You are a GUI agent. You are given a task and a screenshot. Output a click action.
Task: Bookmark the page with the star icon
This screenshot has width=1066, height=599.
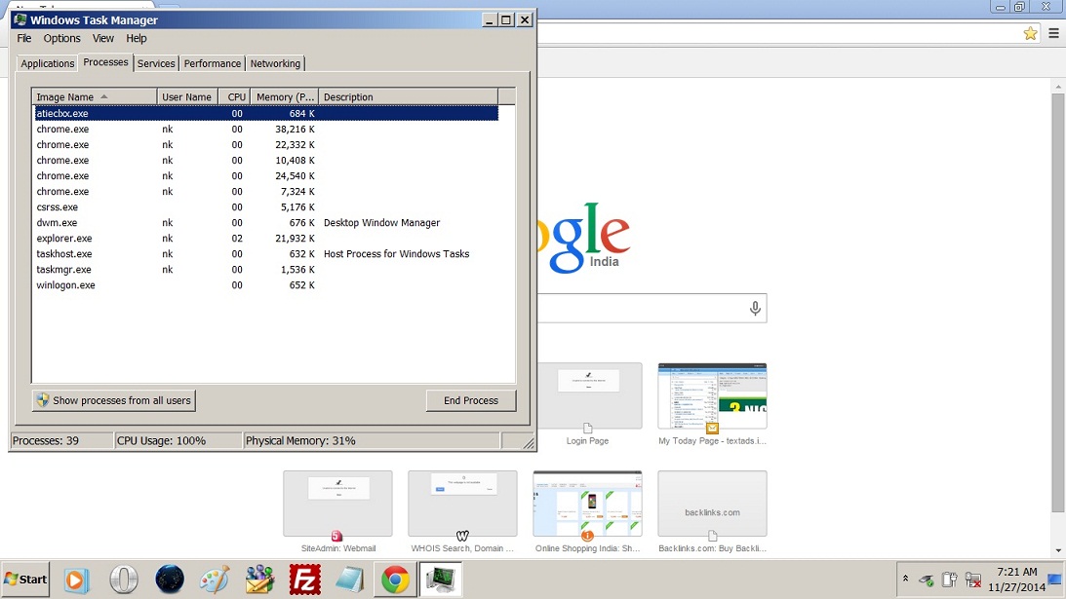(1030, 33)
